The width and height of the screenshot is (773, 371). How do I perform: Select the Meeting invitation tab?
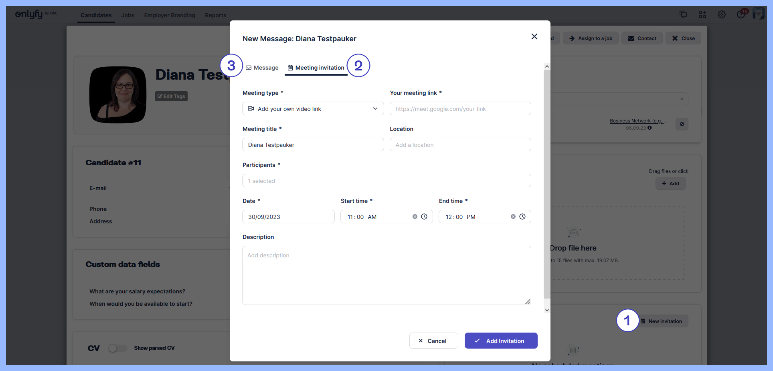[x=316, y=68]
